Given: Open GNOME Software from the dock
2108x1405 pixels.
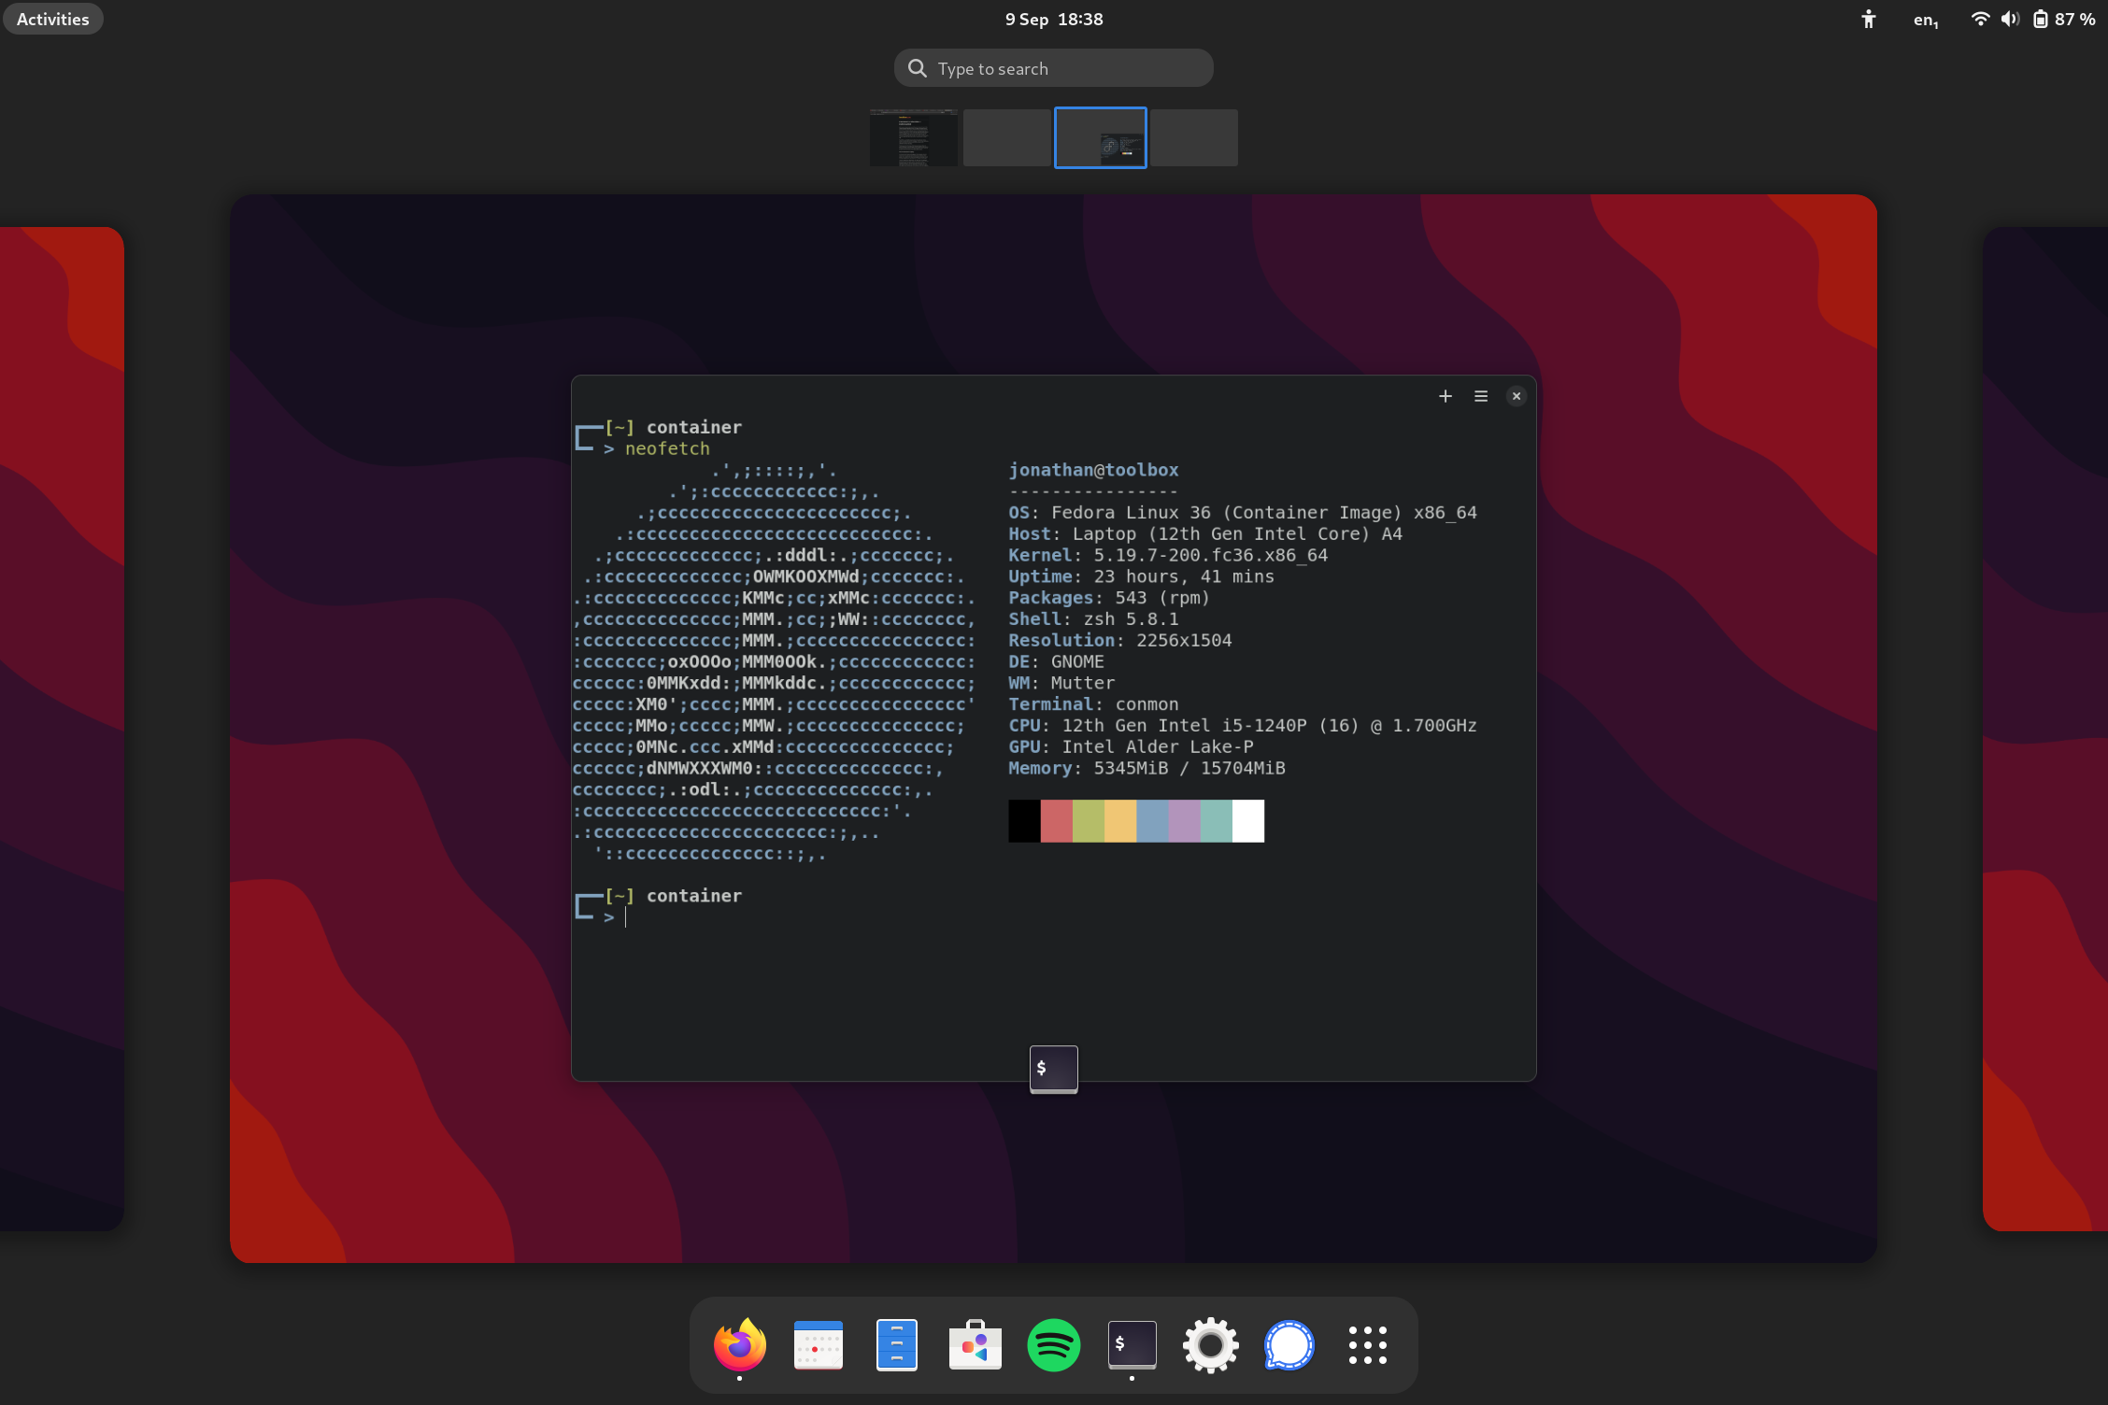Looking at the screenshot, I should tap(975, 1345).
